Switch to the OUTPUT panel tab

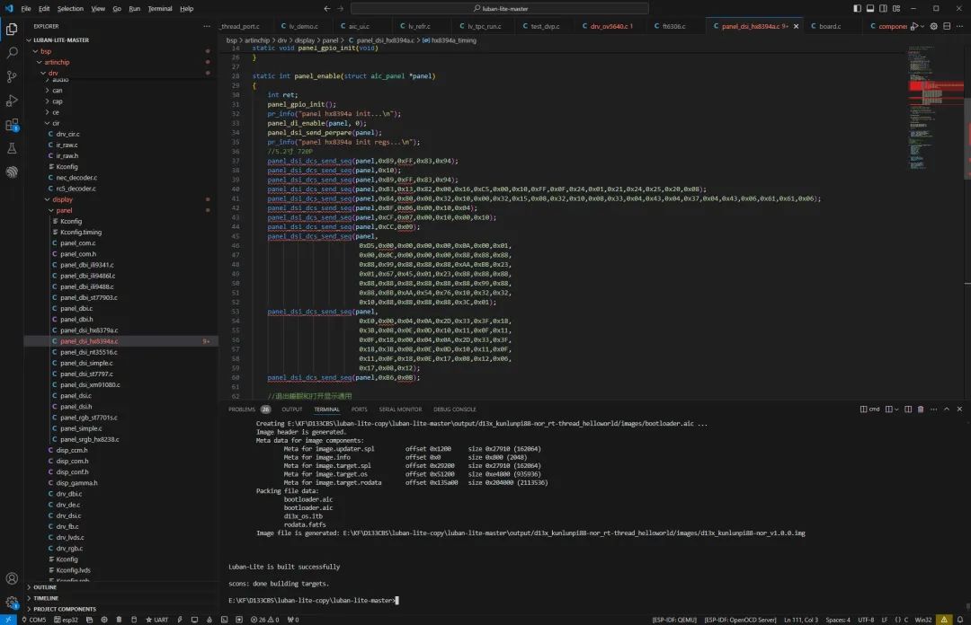(x=291, y=409)
